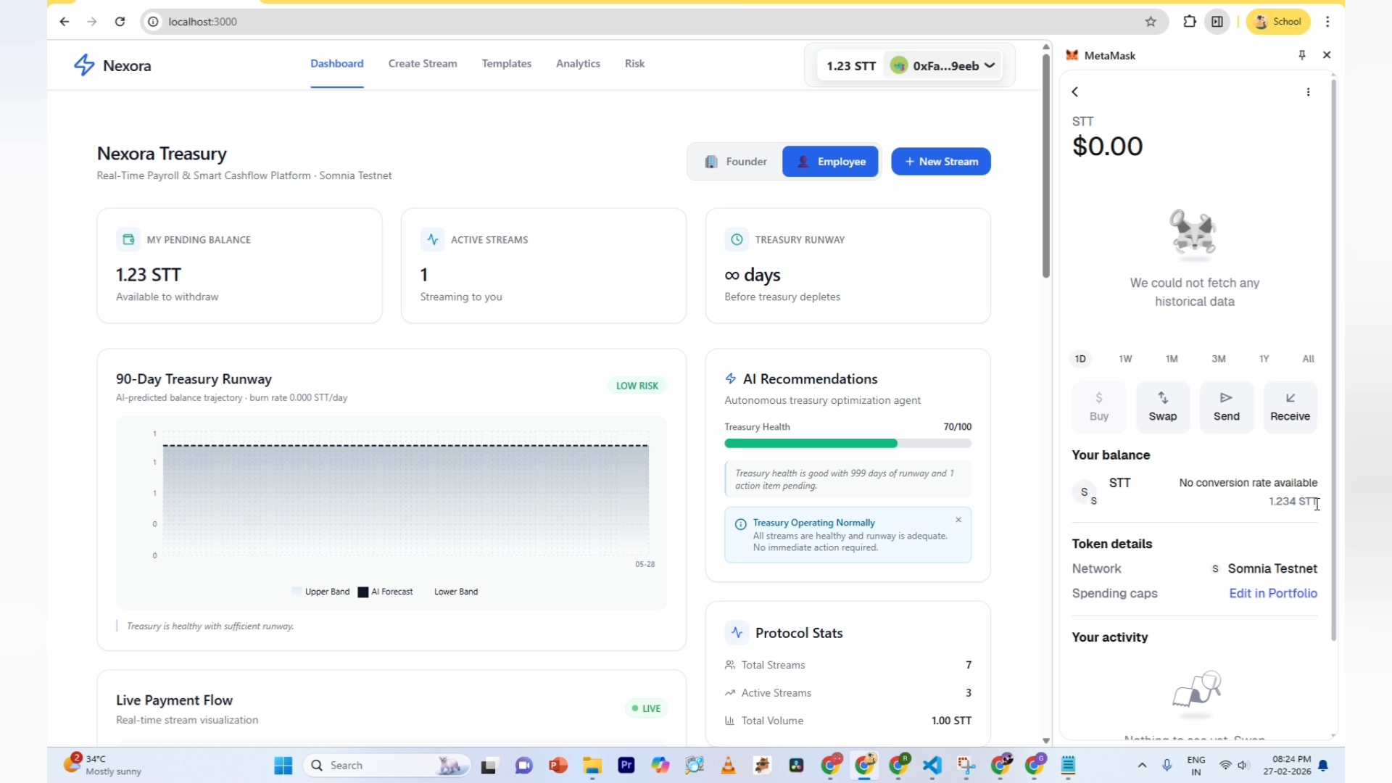Dismiss the Treasury Operating Normally notice

(958, 520)
